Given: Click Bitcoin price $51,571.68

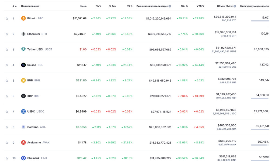Looking at the screenshot, I should click(80, 18).
